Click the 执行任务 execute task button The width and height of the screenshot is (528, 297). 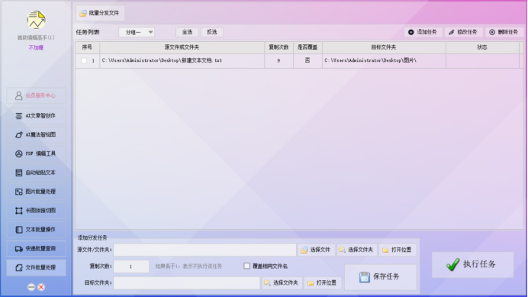pyautogui.click(x=472, y=264)
